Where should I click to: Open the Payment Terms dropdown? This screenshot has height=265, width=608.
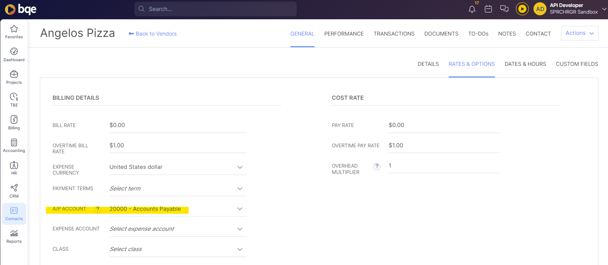pyautogui.click(x=240, y=189)
